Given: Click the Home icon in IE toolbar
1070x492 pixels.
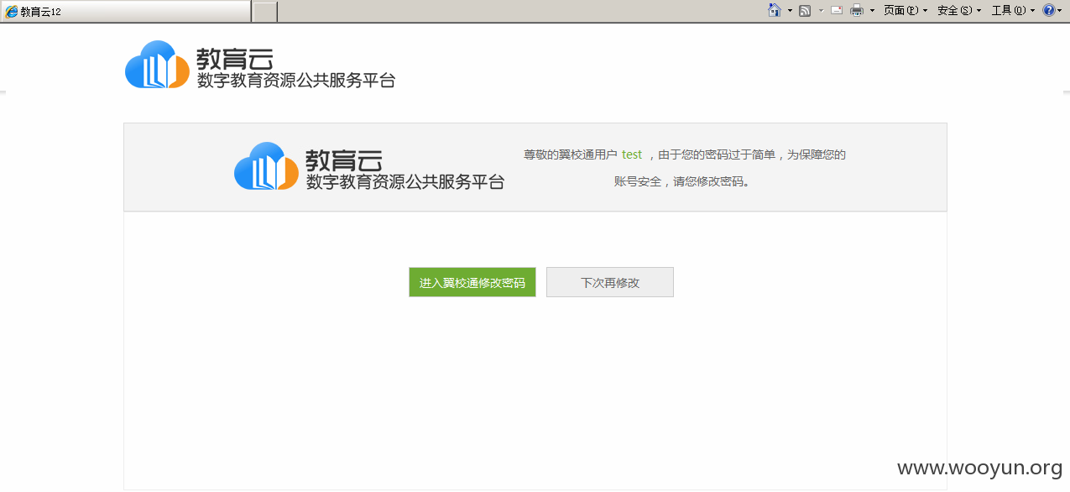Looking at the screenshot, I should [775, 10].
